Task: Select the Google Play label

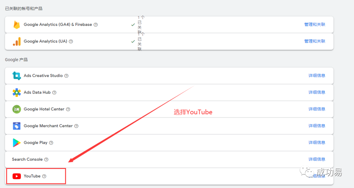Action: pyautogui.click(x=35, y=143)
